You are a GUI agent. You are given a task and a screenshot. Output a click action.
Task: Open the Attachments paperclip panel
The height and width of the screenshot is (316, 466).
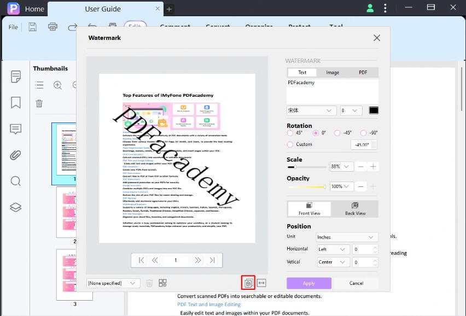click(x=15, y=155)
